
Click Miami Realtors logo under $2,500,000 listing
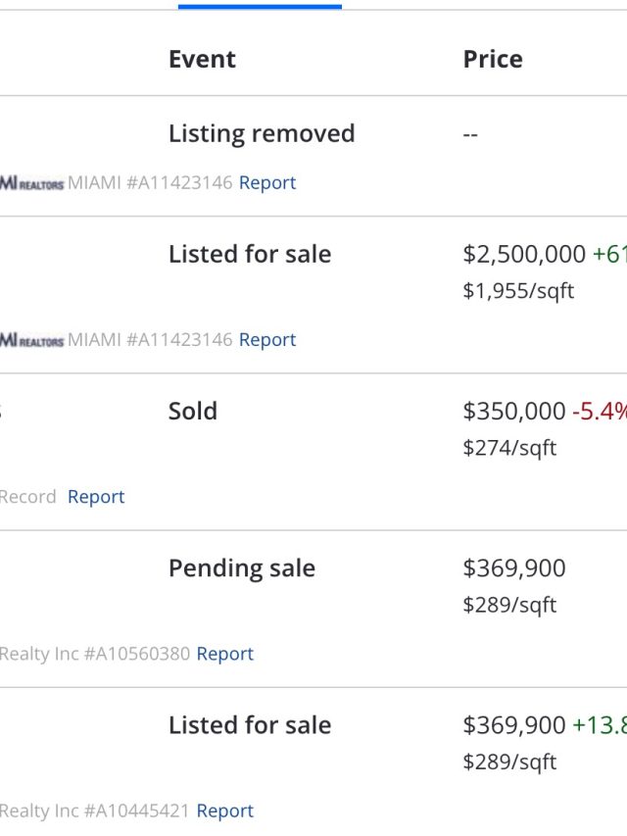[31, 340]
